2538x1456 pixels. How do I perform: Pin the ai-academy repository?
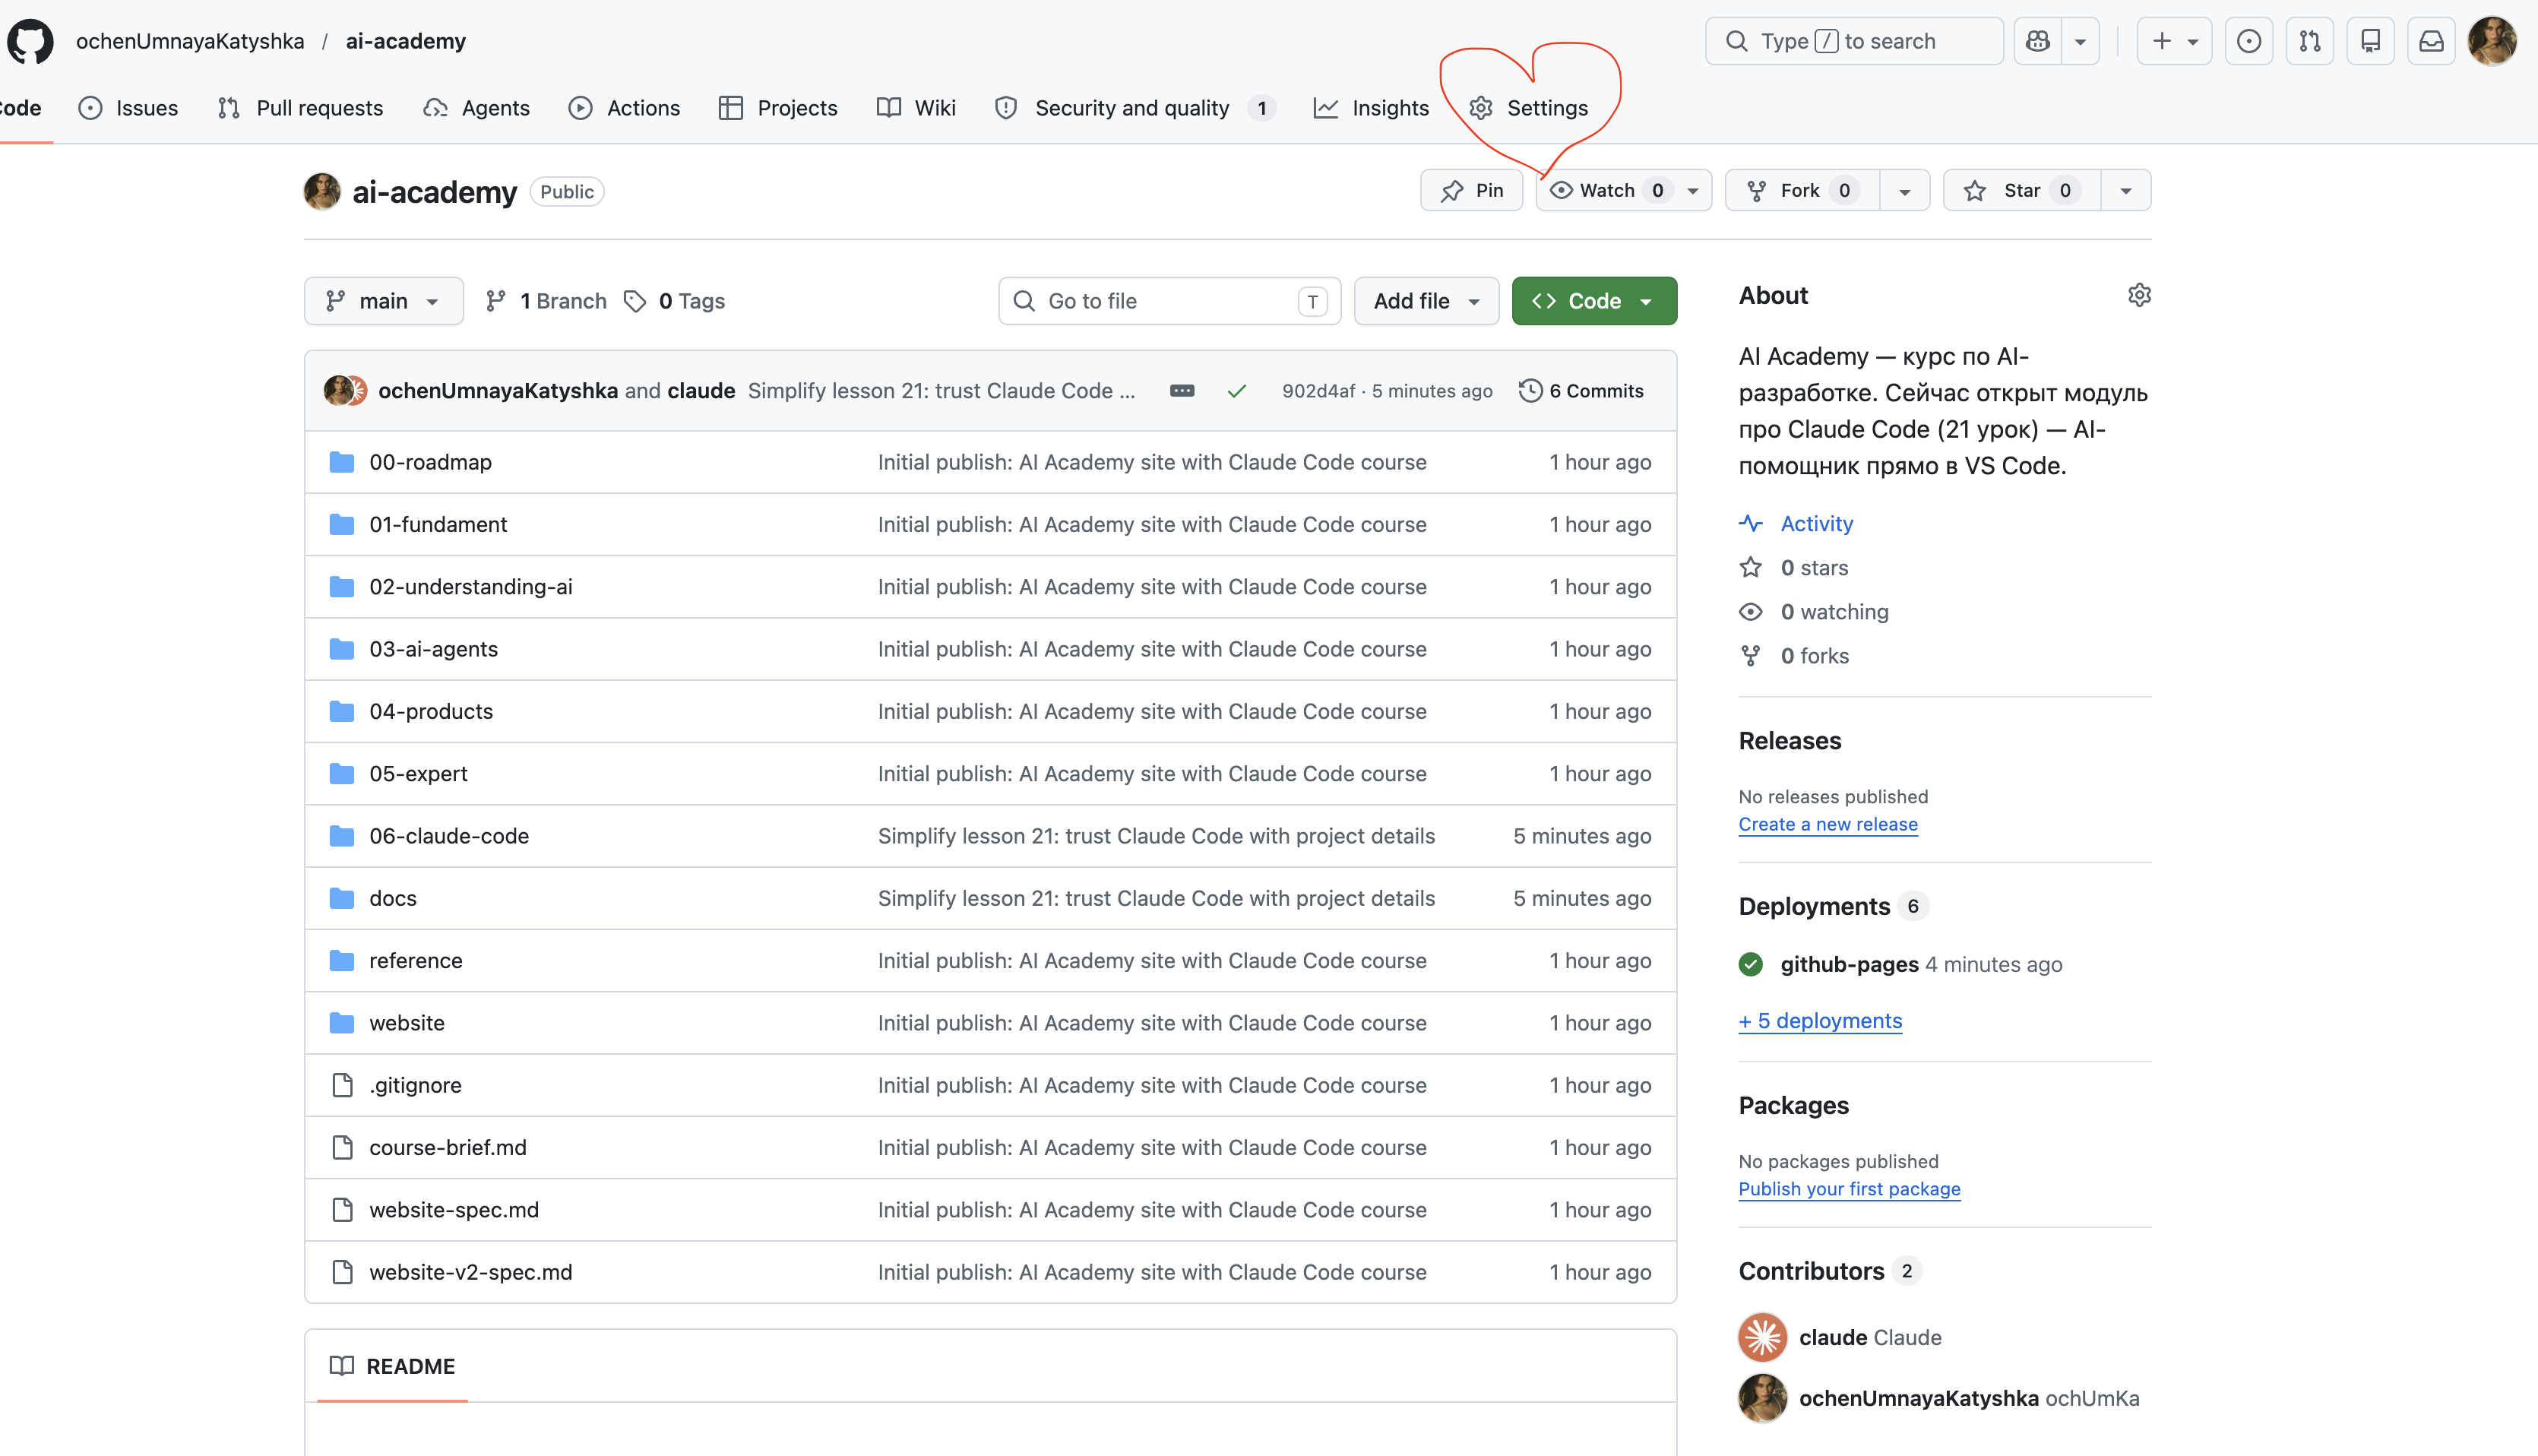(1471, 191)
